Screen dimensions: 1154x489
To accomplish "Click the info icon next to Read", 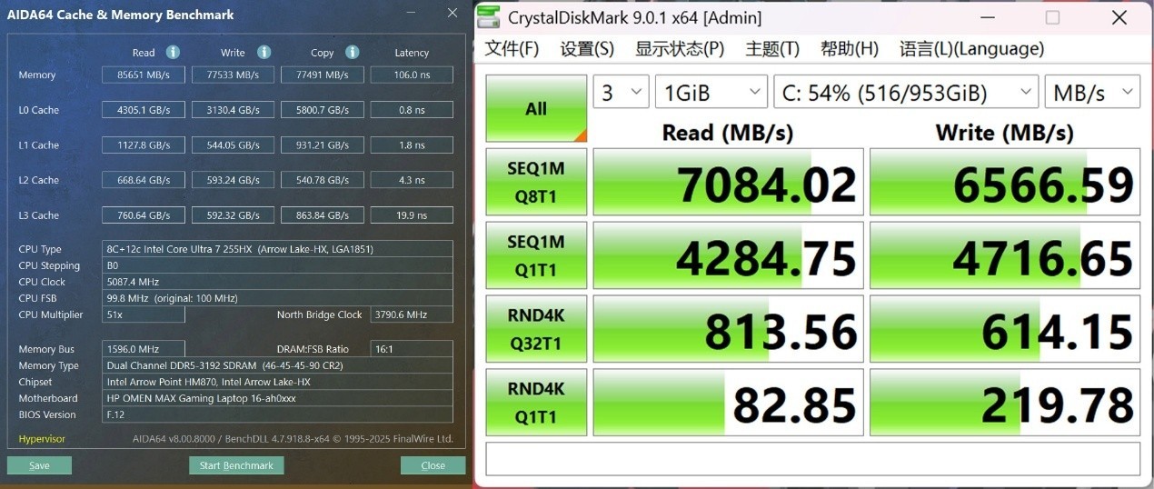I will tap(173, 53).
